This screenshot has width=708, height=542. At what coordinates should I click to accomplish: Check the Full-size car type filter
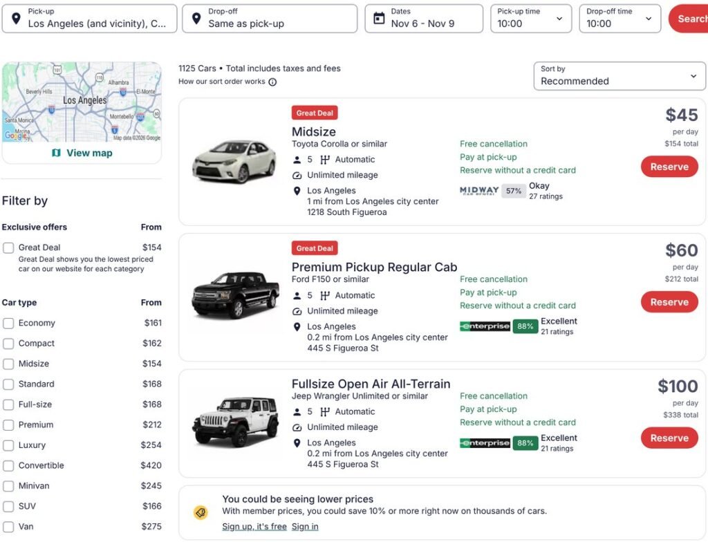8,404
